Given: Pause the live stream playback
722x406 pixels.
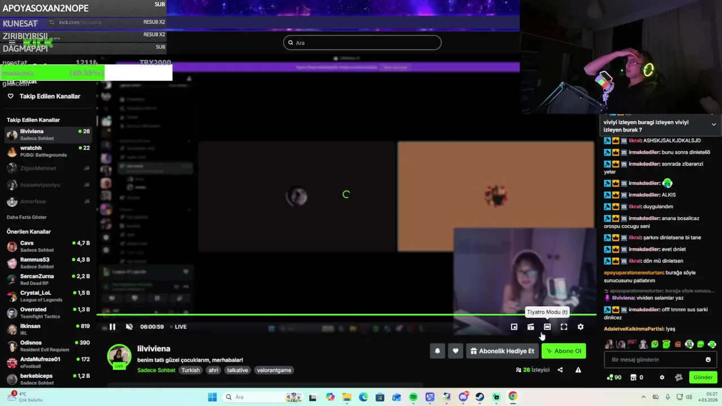Looking at the screenshot, I should click(112, 326).
